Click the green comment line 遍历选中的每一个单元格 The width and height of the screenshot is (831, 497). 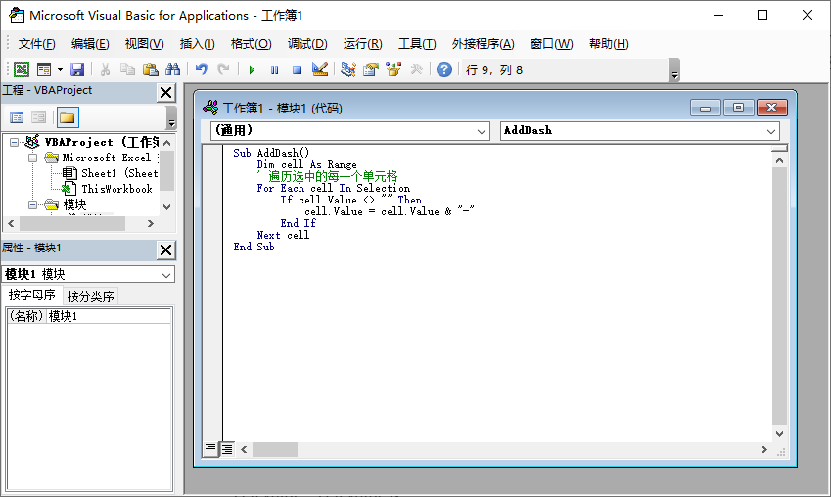328,176
